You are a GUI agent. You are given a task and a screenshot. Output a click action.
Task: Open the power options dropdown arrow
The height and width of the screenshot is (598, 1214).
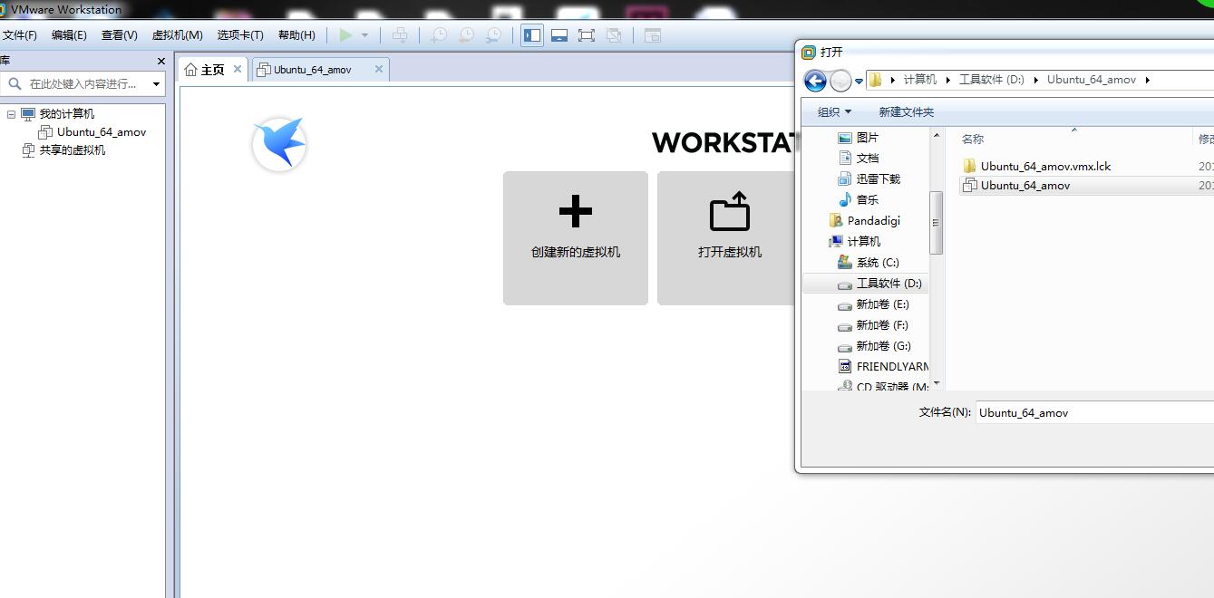click(364, 35)
